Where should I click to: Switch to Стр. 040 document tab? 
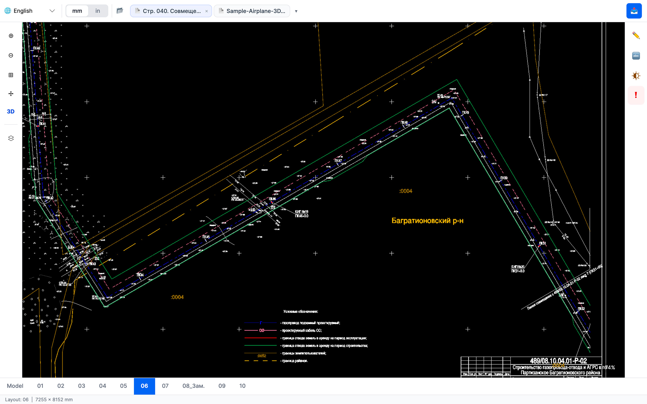coord(171,11)
